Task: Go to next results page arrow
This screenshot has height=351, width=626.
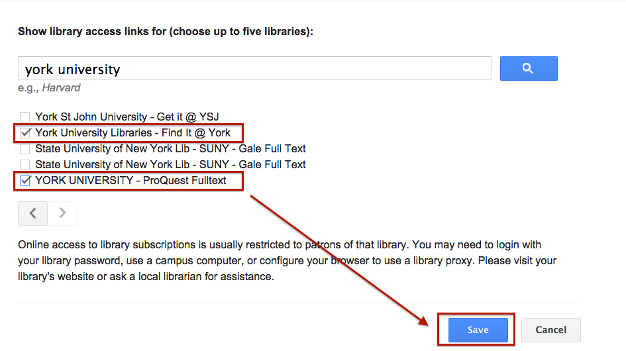Action: (62, 213)
